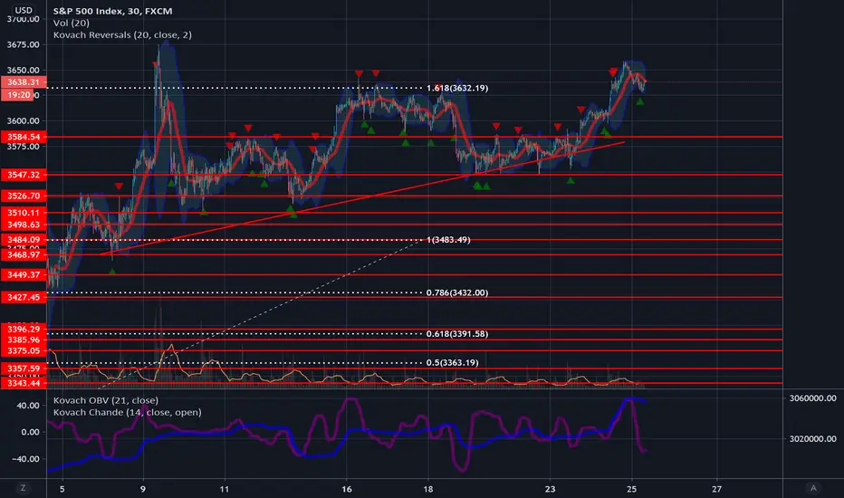Click the 3638.31 current price tag
The image size is (844, 498).
(24, 81)
